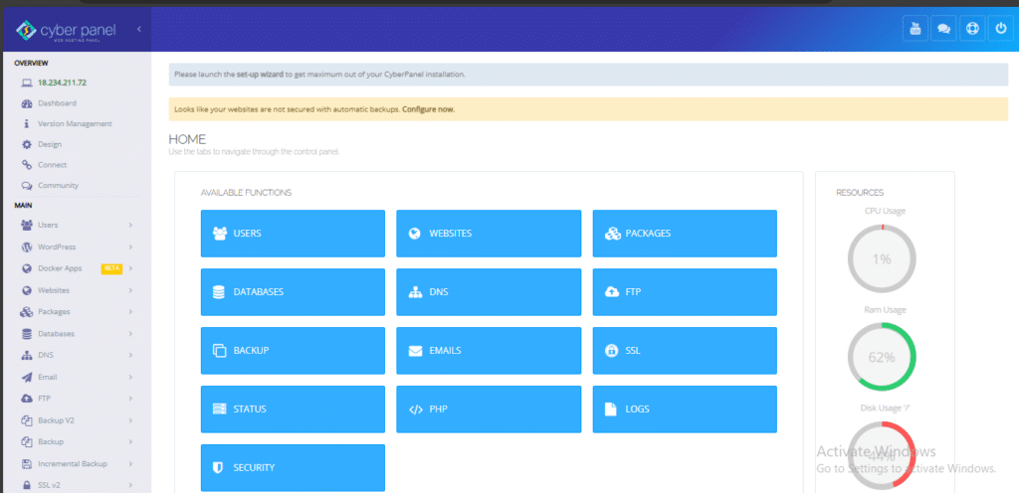Click the lifebuoy support icon
1019x493 pixels.
972,29
